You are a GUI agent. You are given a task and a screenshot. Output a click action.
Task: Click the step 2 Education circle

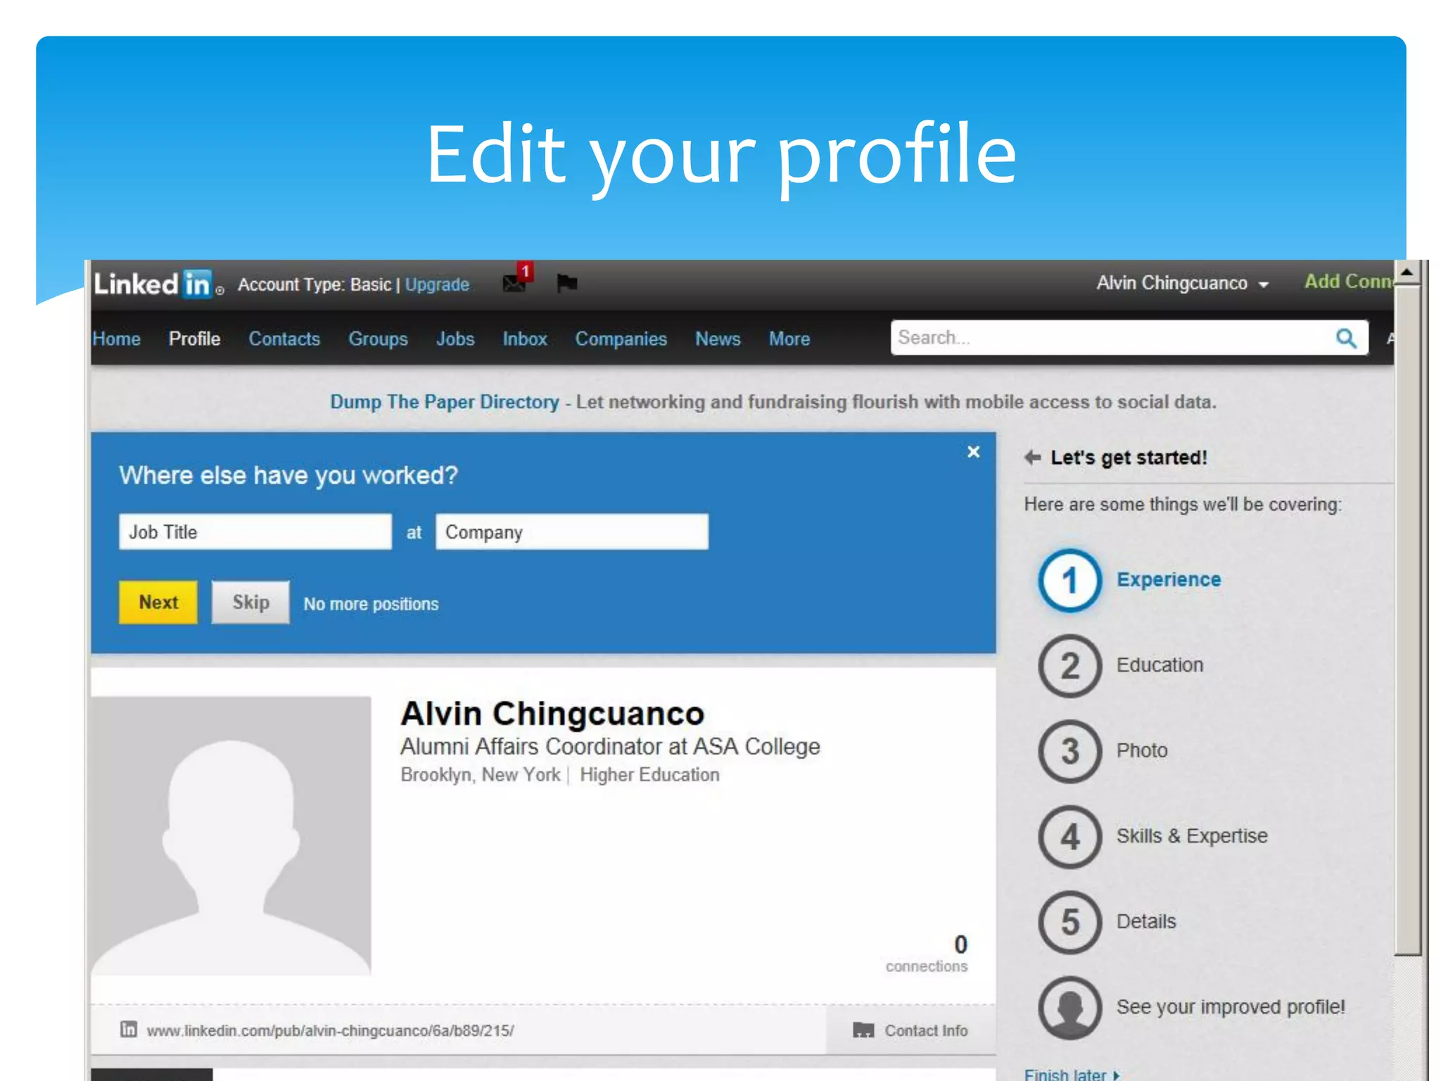(x=1069, y=666)
